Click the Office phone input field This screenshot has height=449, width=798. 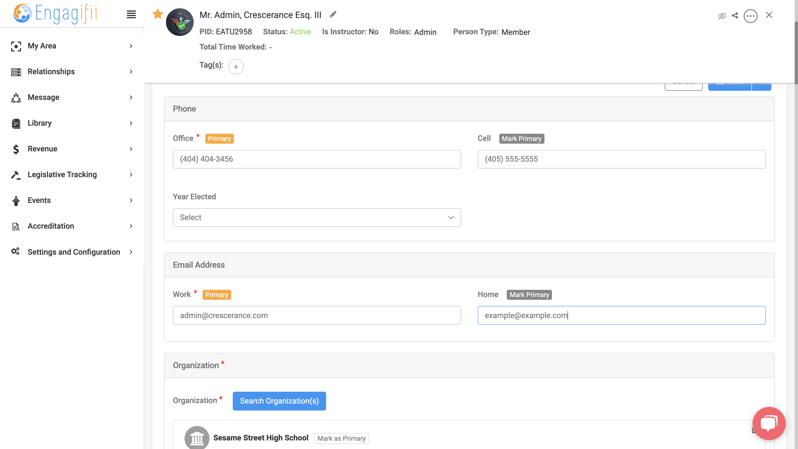click(x=317, y=159)
